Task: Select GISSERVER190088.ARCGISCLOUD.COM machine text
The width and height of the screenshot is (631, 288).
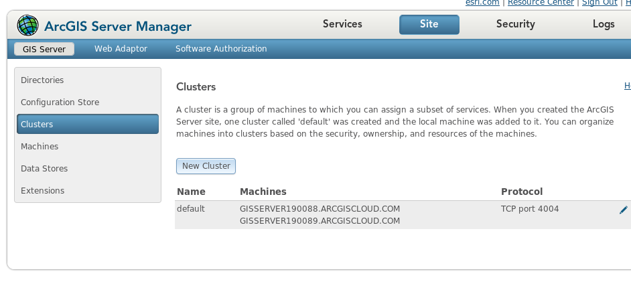Action: coord(320,209)
